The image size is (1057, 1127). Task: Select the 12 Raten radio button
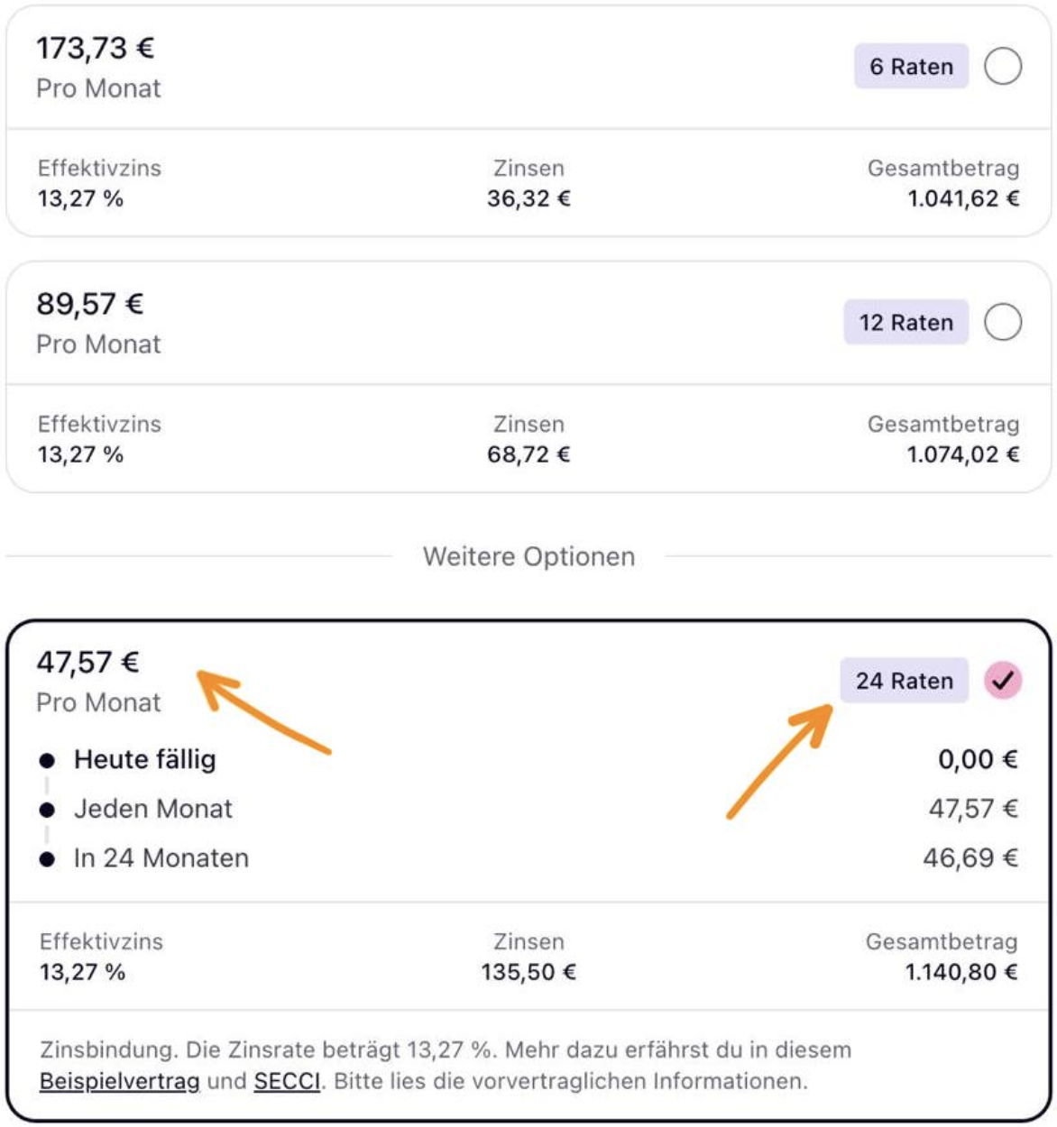tap(1003, 323)
